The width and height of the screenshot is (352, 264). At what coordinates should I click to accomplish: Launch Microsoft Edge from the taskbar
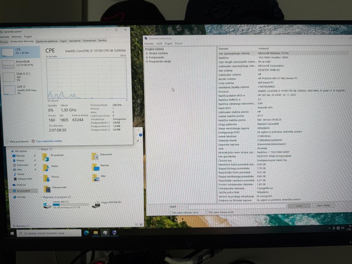click(x=87, y=233)
